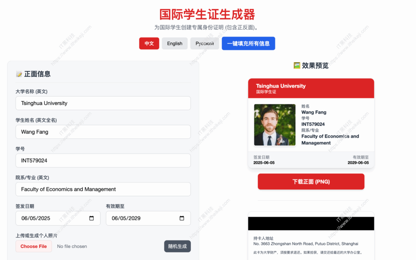Click the 院系/专业 field with Faculty of Economics
Screen dimensions: 416x260
(x=103, y=189)
